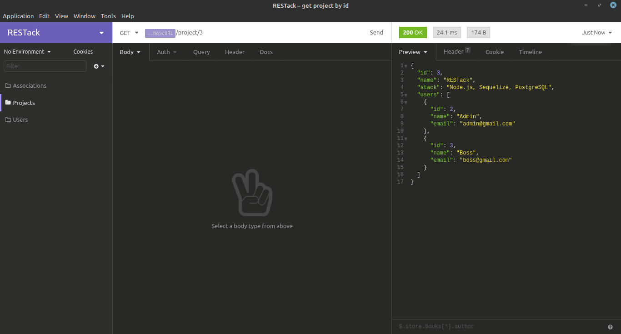Viewport: 621px width, 334px height.
Task: Collapse first user object at line 6
Action: click(406, 102)
